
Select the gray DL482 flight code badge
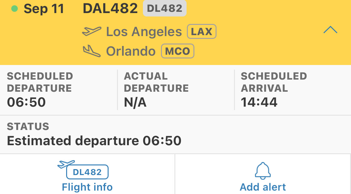[x=164, y=8]
